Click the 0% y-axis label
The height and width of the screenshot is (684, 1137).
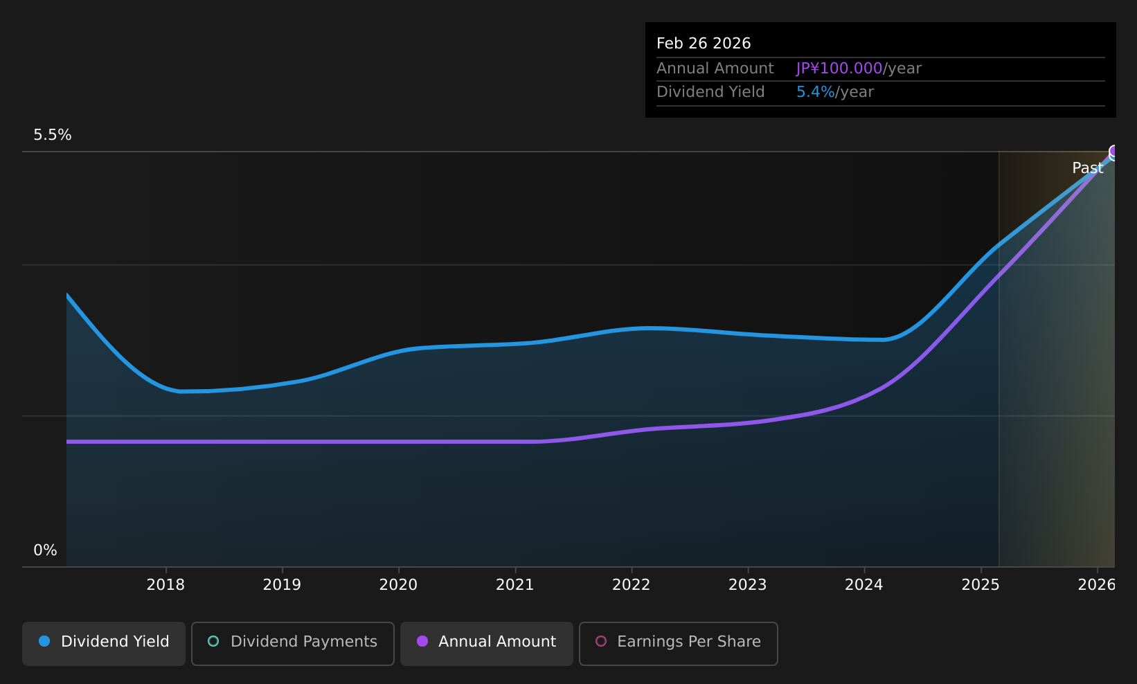pyautogui.click(x=45, y=550)
